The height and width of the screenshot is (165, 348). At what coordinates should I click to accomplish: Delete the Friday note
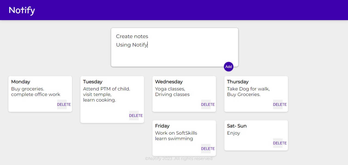tap(208, 149)
